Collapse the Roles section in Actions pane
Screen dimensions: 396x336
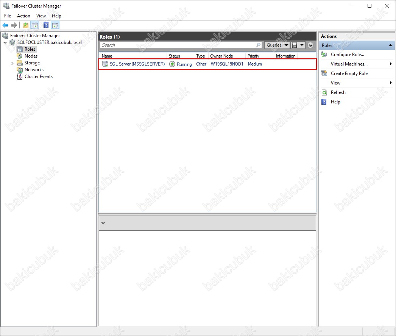(x=390, y=45)
